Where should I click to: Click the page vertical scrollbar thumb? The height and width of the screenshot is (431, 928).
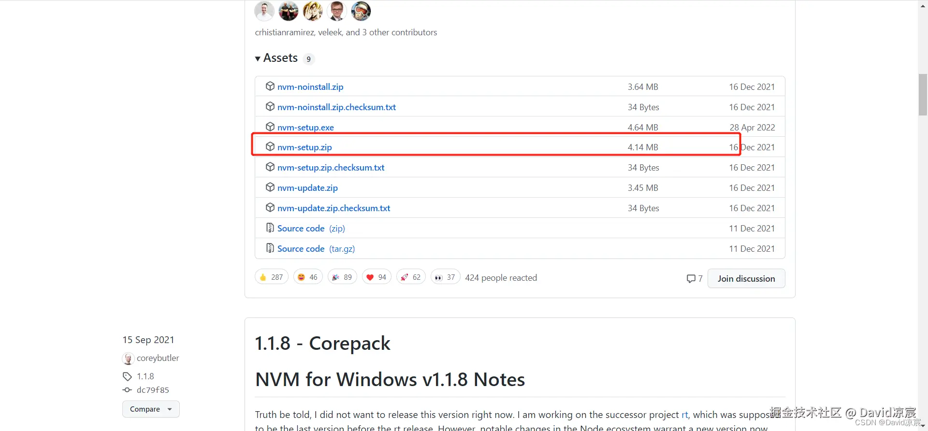pyautogui.click(x=923, y=95)
